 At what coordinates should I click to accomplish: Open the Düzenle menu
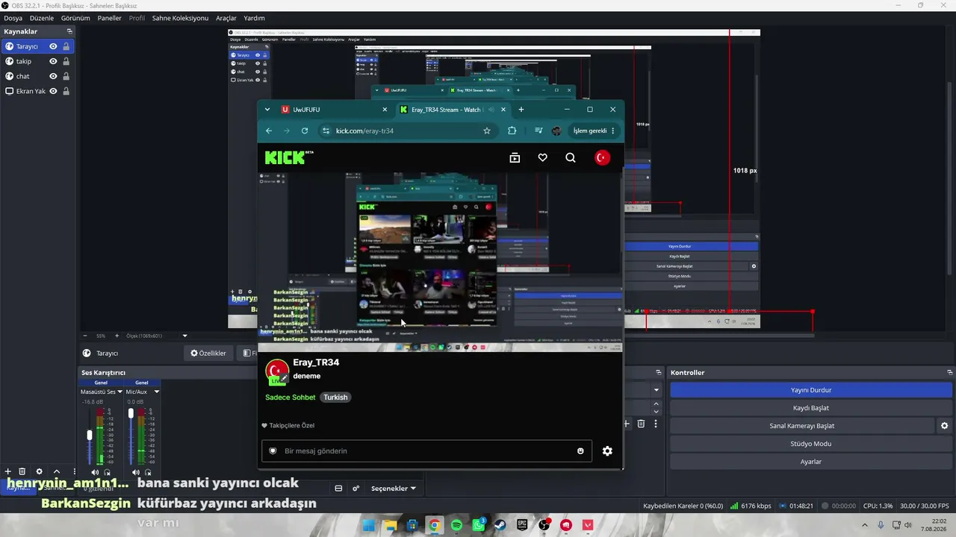42,18
